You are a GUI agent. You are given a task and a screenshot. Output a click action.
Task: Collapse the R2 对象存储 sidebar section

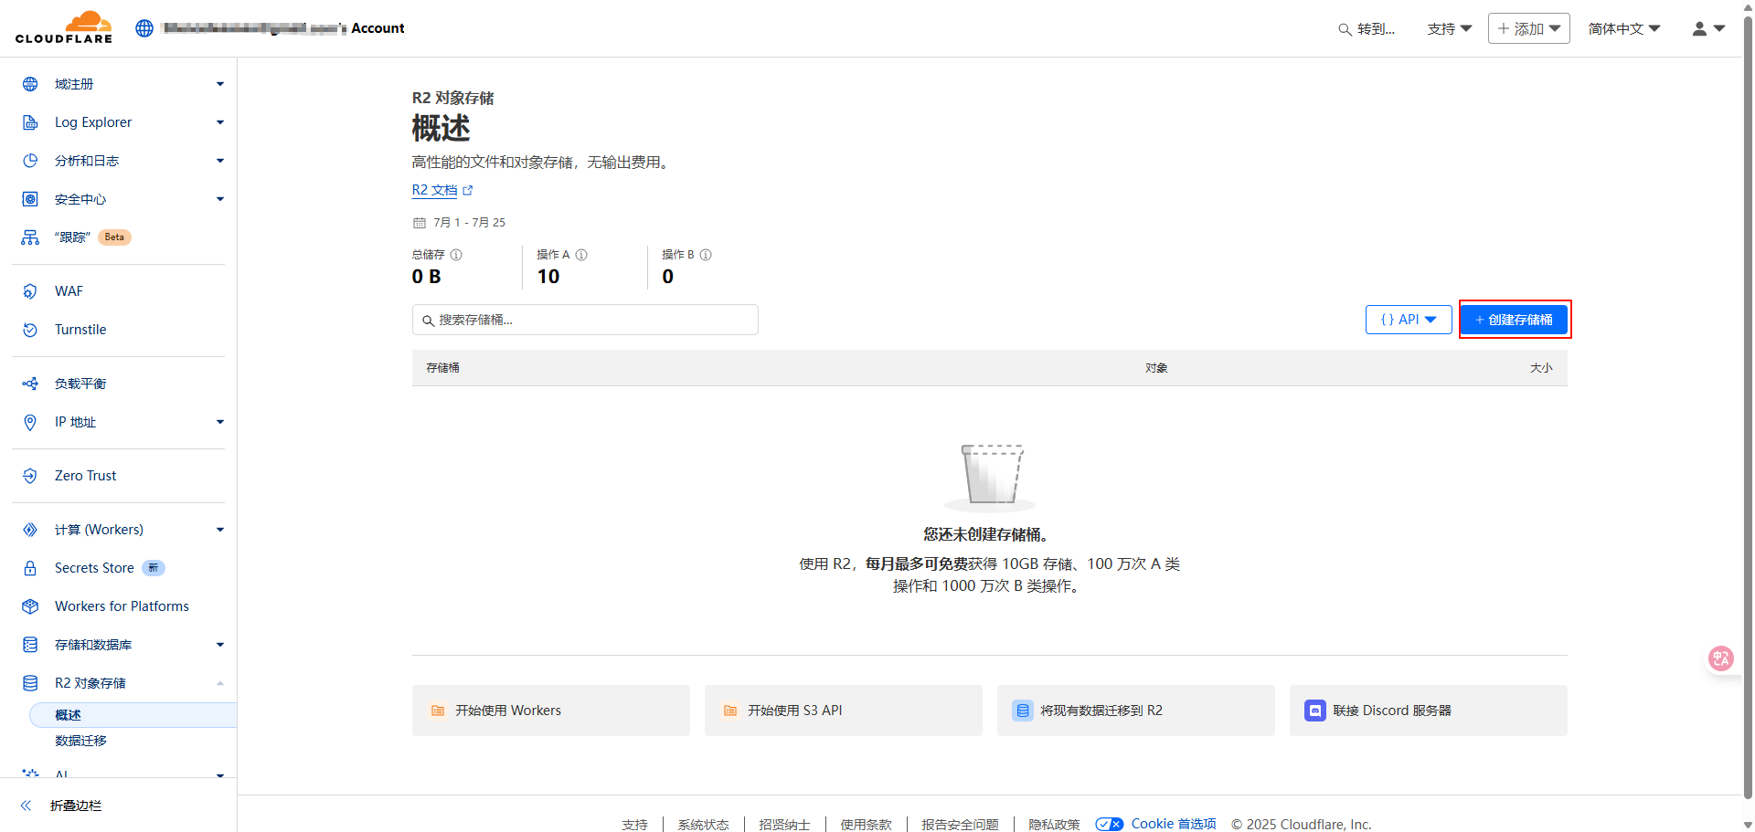(219, 683)
